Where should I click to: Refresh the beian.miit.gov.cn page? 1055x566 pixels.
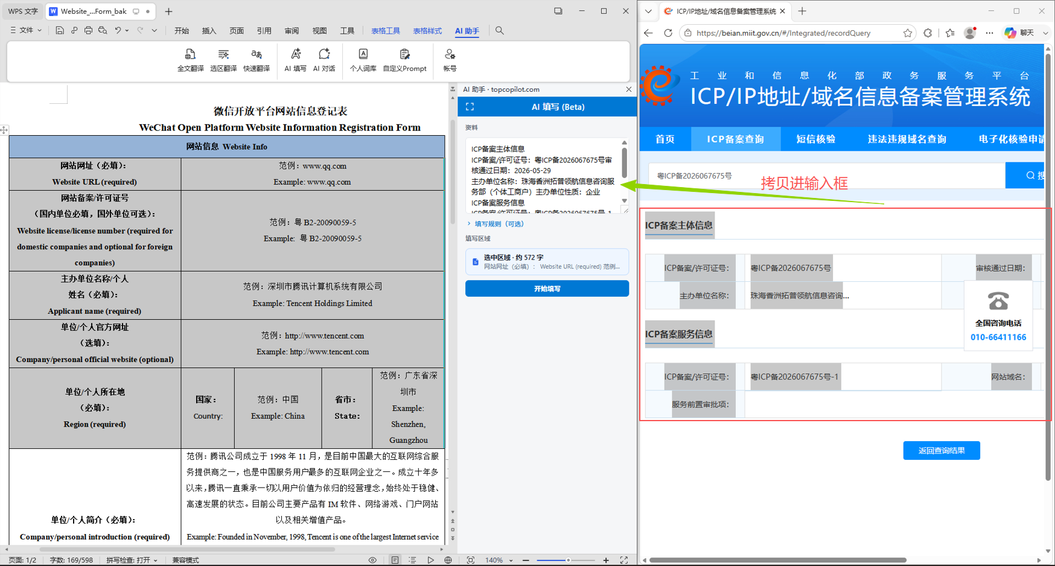[x=668, y=33]
